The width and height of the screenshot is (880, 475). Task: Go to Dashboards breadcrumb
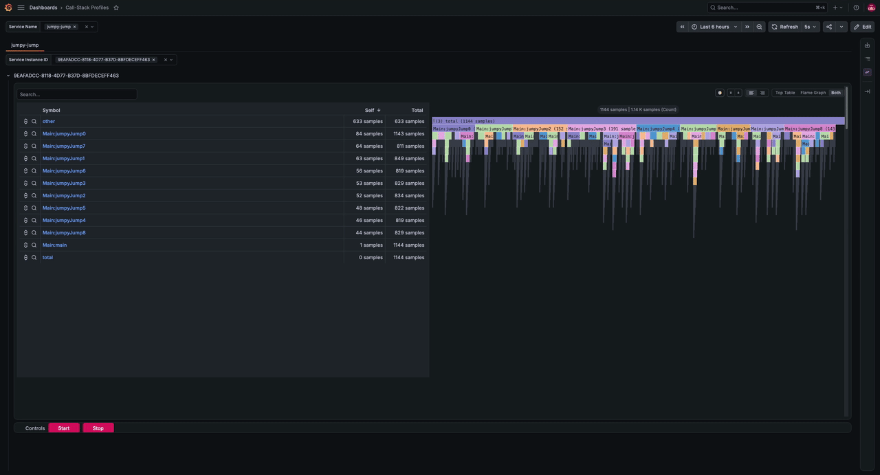coord(43,8)
